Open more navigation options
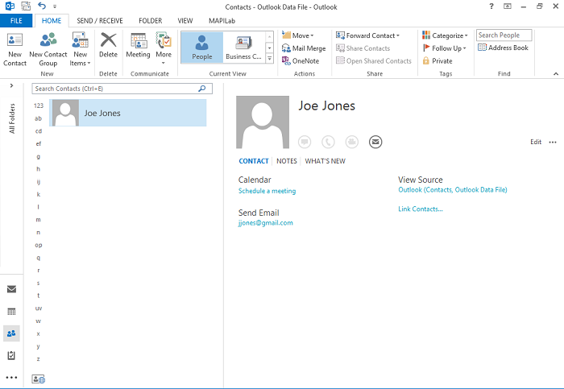The image size is (564, 389). pos(11,378)
